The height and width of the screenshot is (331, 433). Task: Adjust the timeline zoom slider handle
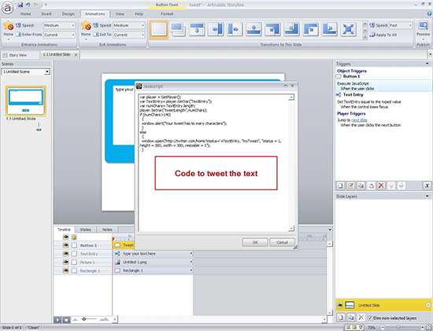84,319
